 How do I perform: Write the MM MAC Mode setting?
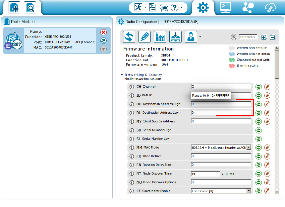pyautogui.click(x=267, y=147)
